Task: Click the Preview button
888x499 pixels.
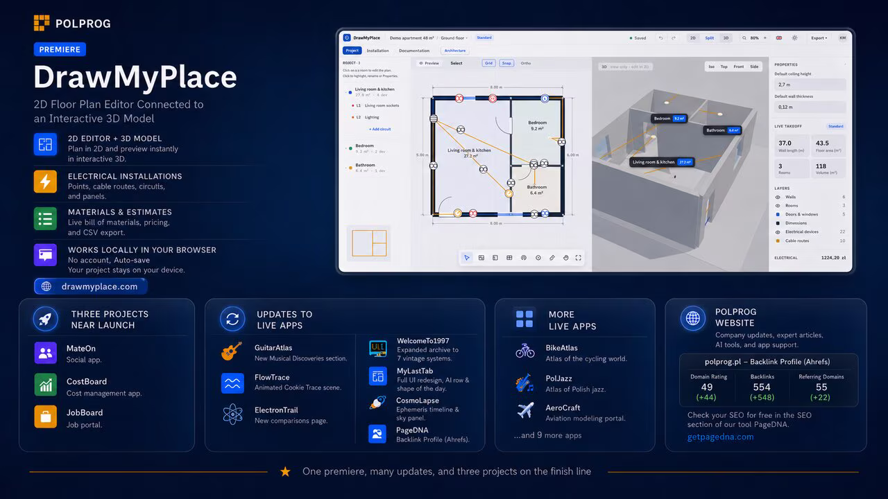Action: click(x=429, y=63)
